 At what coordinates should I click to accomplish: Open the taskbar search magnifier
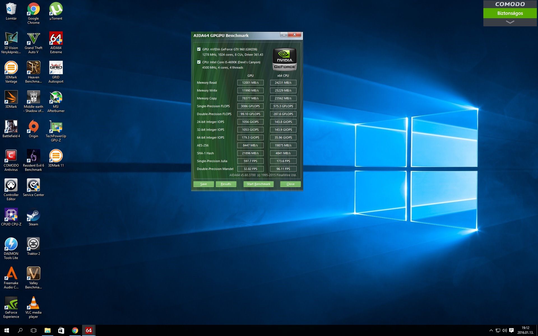click(x=20, y=330)
